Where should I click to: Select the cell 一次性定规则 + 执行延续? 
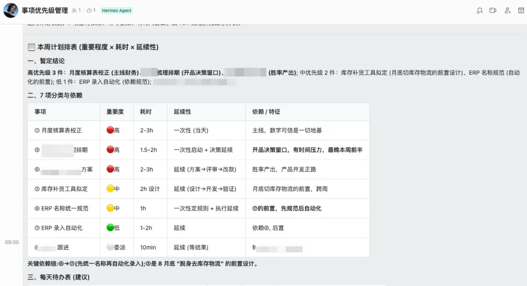click(206, 208)
